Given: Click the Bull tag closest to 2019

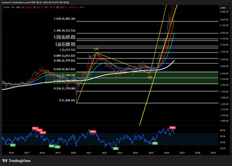Looking at the screenshot, I should click(x=58, y=146).
